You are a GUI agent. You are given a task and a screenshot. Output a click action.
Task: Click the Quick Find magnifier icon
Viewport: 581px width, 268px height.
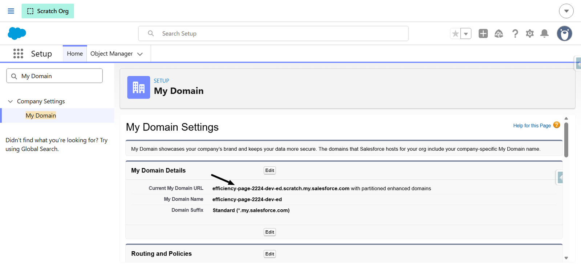pos(14,76)
